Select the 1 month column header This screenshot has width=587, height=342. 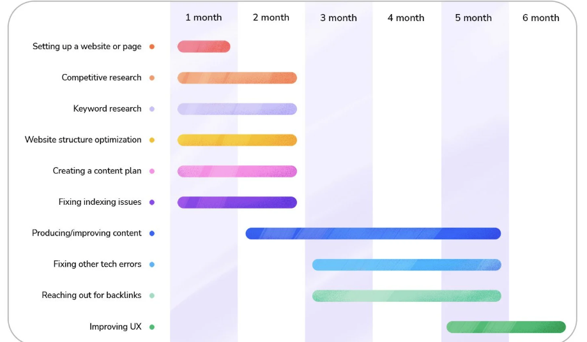(x=204, y=18)
